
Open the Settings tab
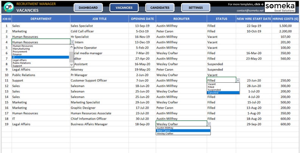pos(196,8)
